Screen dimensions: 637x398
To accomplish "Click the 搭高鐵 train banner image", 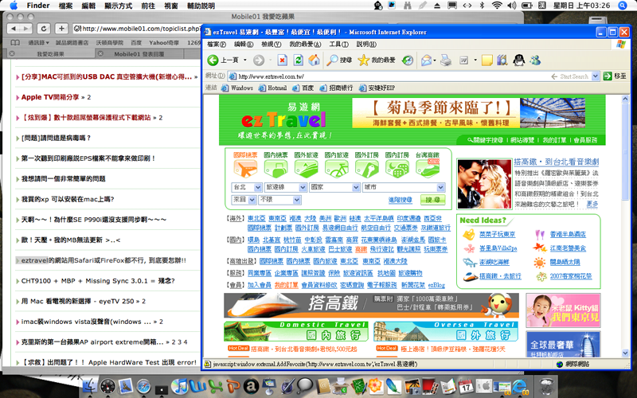I will pyautogui.click(x=371, y=306).
